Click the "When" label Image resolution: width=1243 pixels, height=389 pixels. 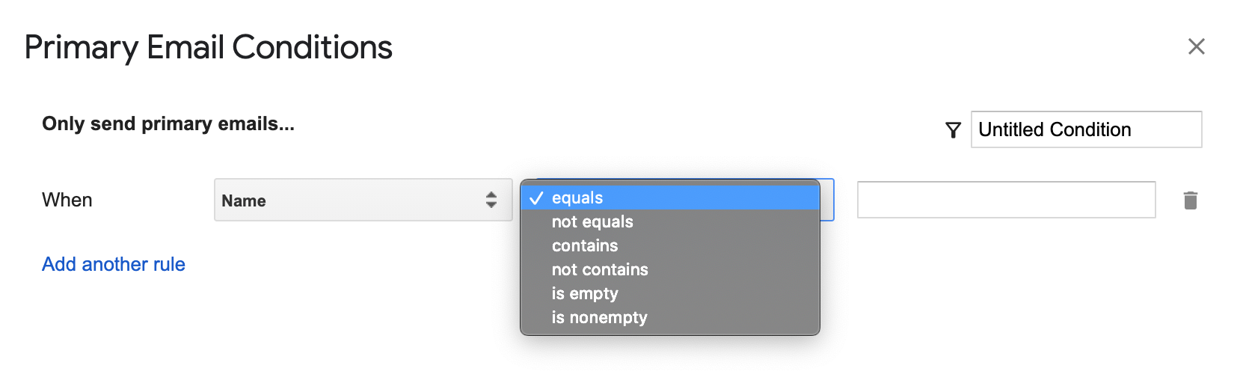point(67,200)
